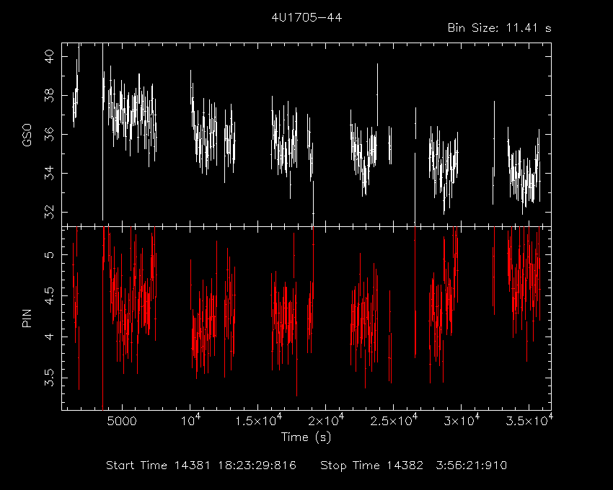This screenshot has width=613, height=490.
Task: Click the x-axis tick label 1.5×10^4
Action: (258, 420)
